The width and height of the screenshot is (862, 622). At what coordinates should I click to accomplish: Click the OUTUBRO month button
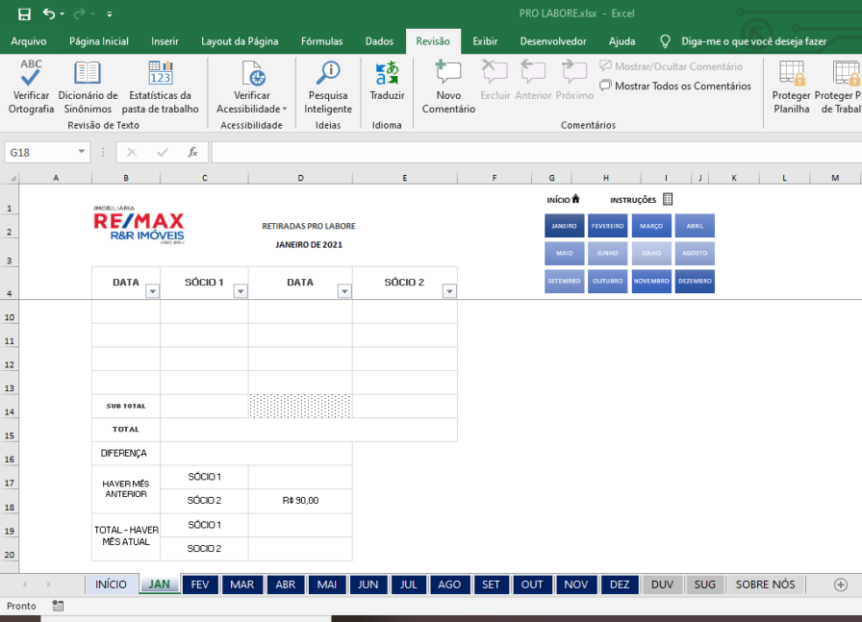(x=607, y=281)
